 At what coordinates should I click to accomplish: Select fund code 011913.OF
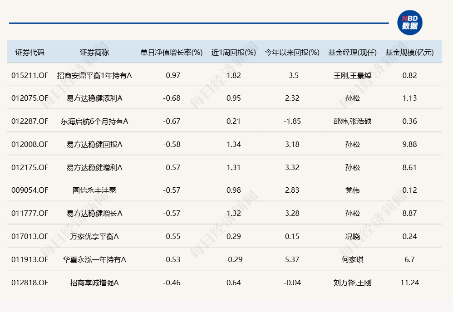[30, 259]
